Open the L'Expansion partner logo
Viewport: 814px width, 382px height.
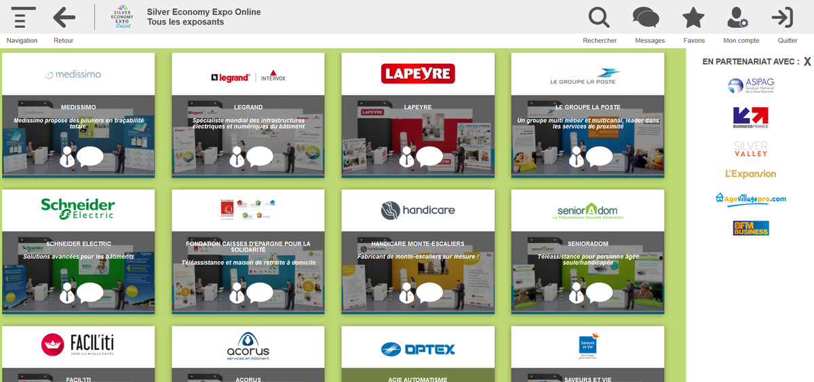click(750, 174)
